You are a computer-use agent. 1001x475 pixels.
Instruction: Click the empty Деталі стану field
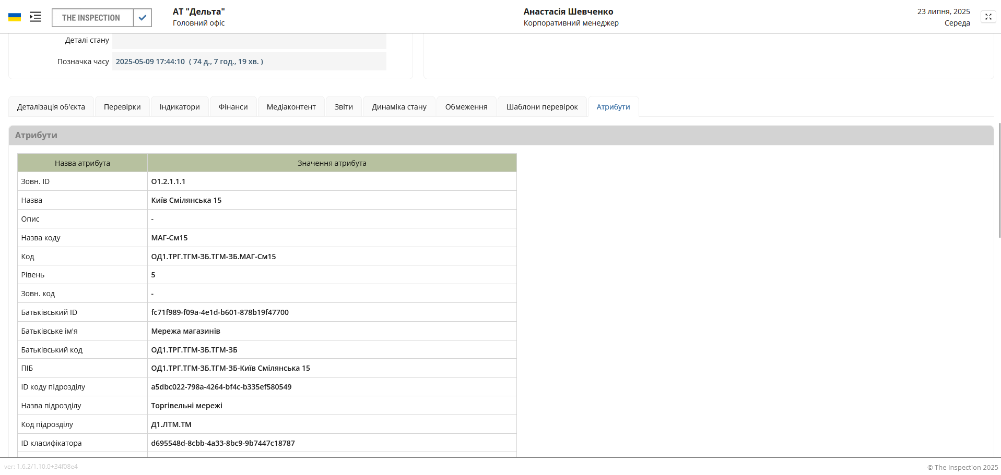point(249,41)
